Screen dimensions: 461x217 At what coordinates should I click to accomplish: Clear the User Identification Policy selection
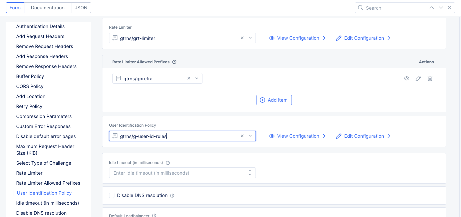(x=242, y=136)
